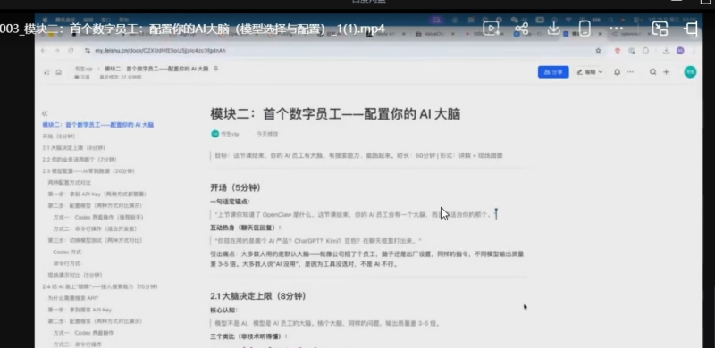Viewport: 715px width, 348px height.
Task: Click the site info icon beside the URL
Action: click(x=87, y=51)
